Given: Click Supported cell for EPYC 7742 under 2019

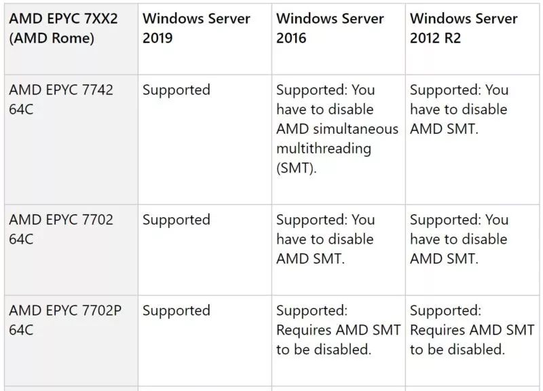Looking at the screenshot, I should pyautogui.click(x=176, y=90).
